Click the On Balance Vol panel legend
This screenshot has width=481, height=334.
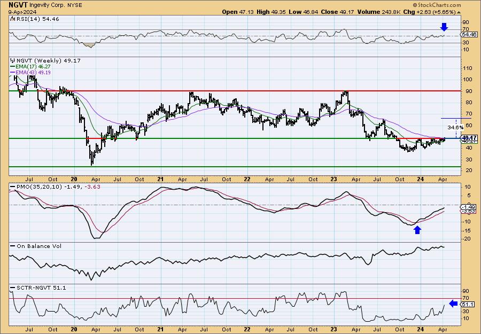(x=39, y=246)
